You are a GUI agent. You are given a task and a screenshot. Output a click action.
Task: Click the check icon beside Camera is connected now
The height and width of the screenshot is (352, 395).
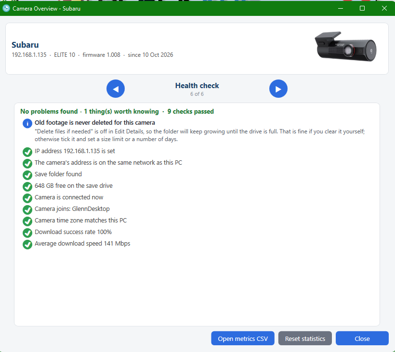(27, 198)
